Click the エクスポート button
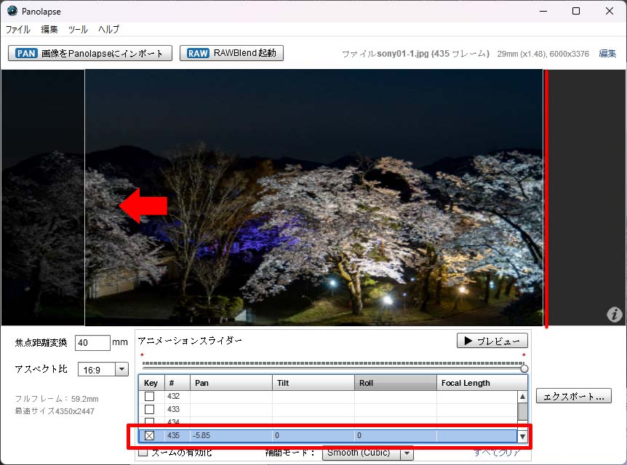 (x=573, y=396)
